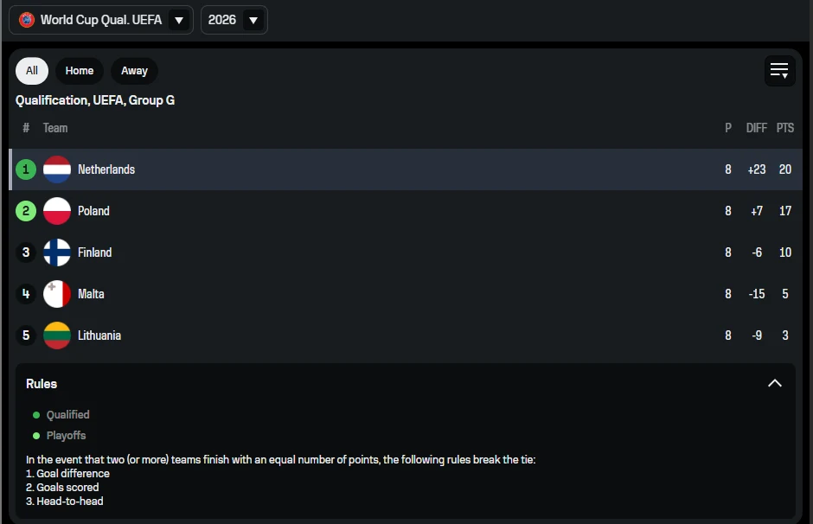Click the UEFA competition logo icon

(27, 20)
